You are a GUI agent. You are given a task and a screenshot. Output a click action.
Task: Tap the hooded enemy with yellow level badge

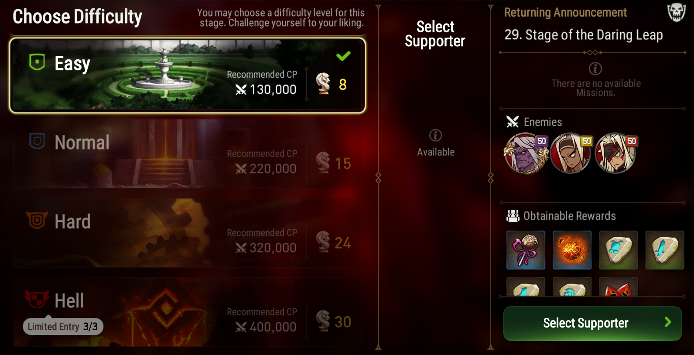point(571,154)
